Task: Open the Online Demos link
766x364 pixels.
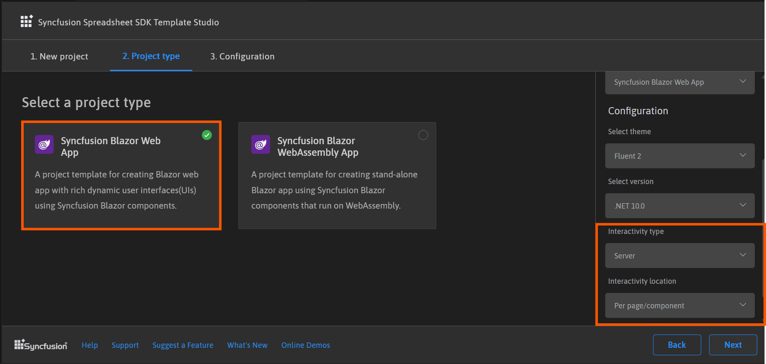Action: click(306, 345)
